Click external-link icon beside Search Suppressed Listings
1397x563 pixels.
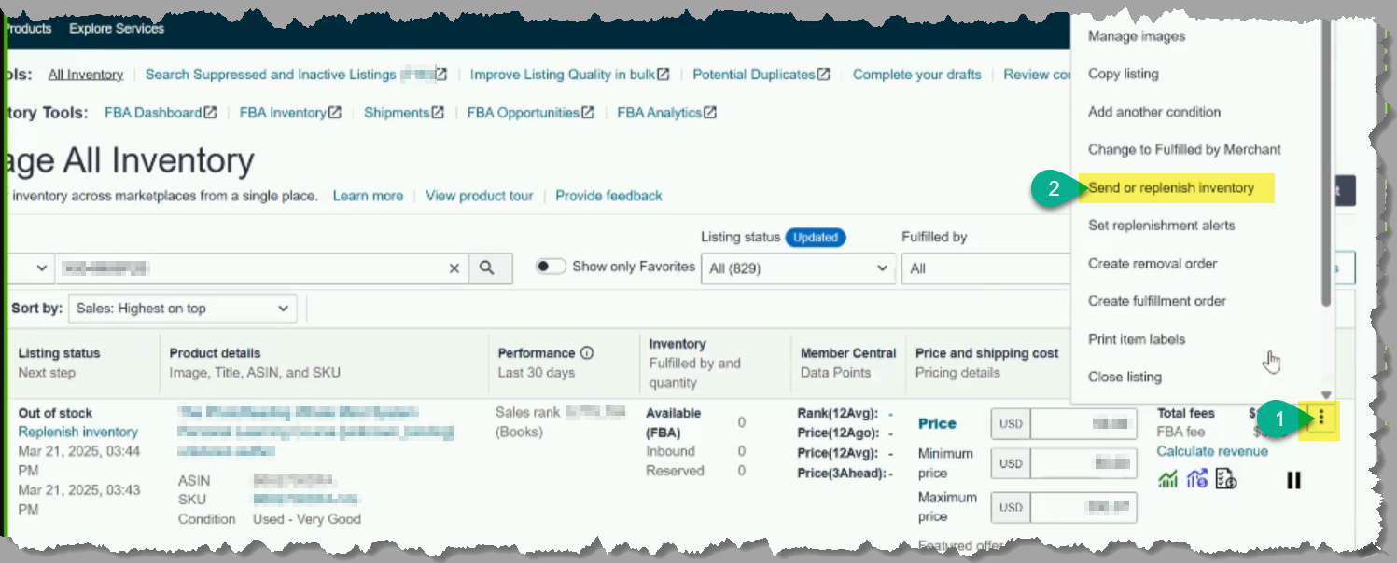tap(441, 75)
